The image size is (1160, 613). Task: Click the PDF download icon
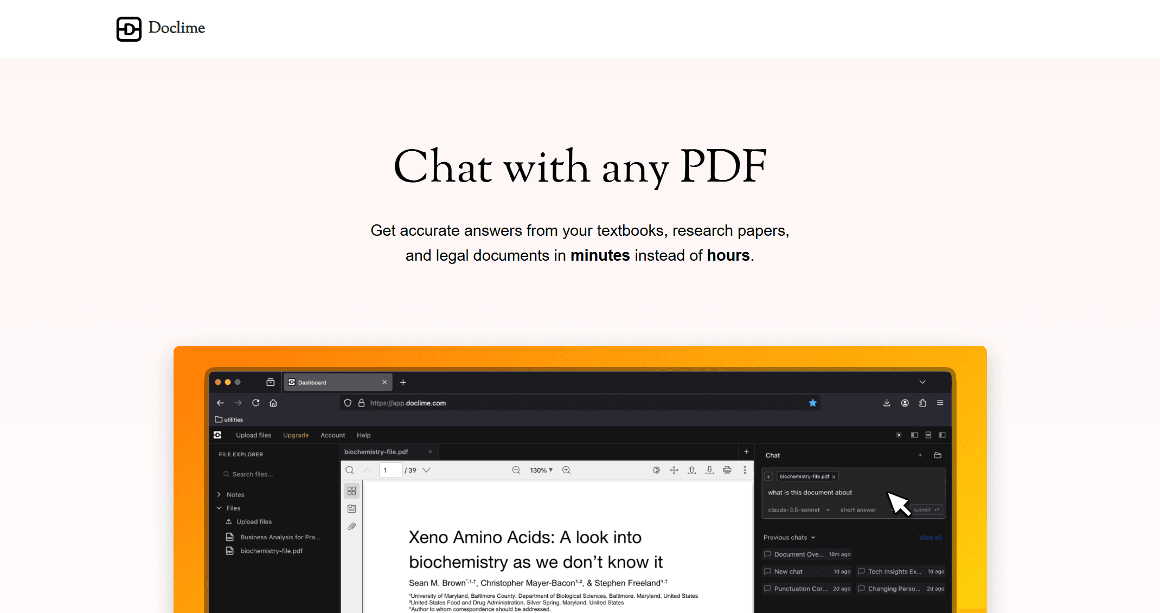pyautogui.click(x=709, y=470)
